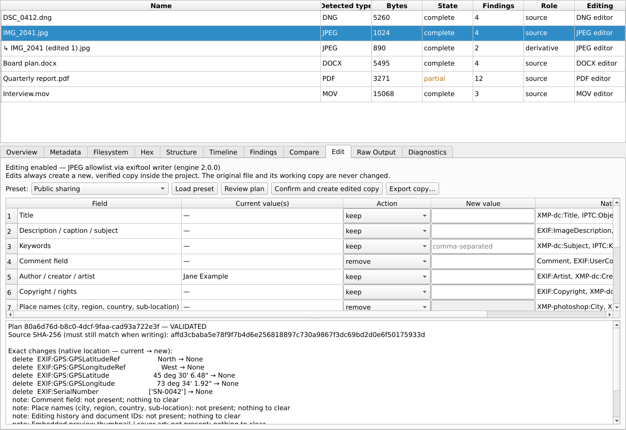
Task: Open the Filesystem tab
Action: pyautogui.click(x=111, y=152)
